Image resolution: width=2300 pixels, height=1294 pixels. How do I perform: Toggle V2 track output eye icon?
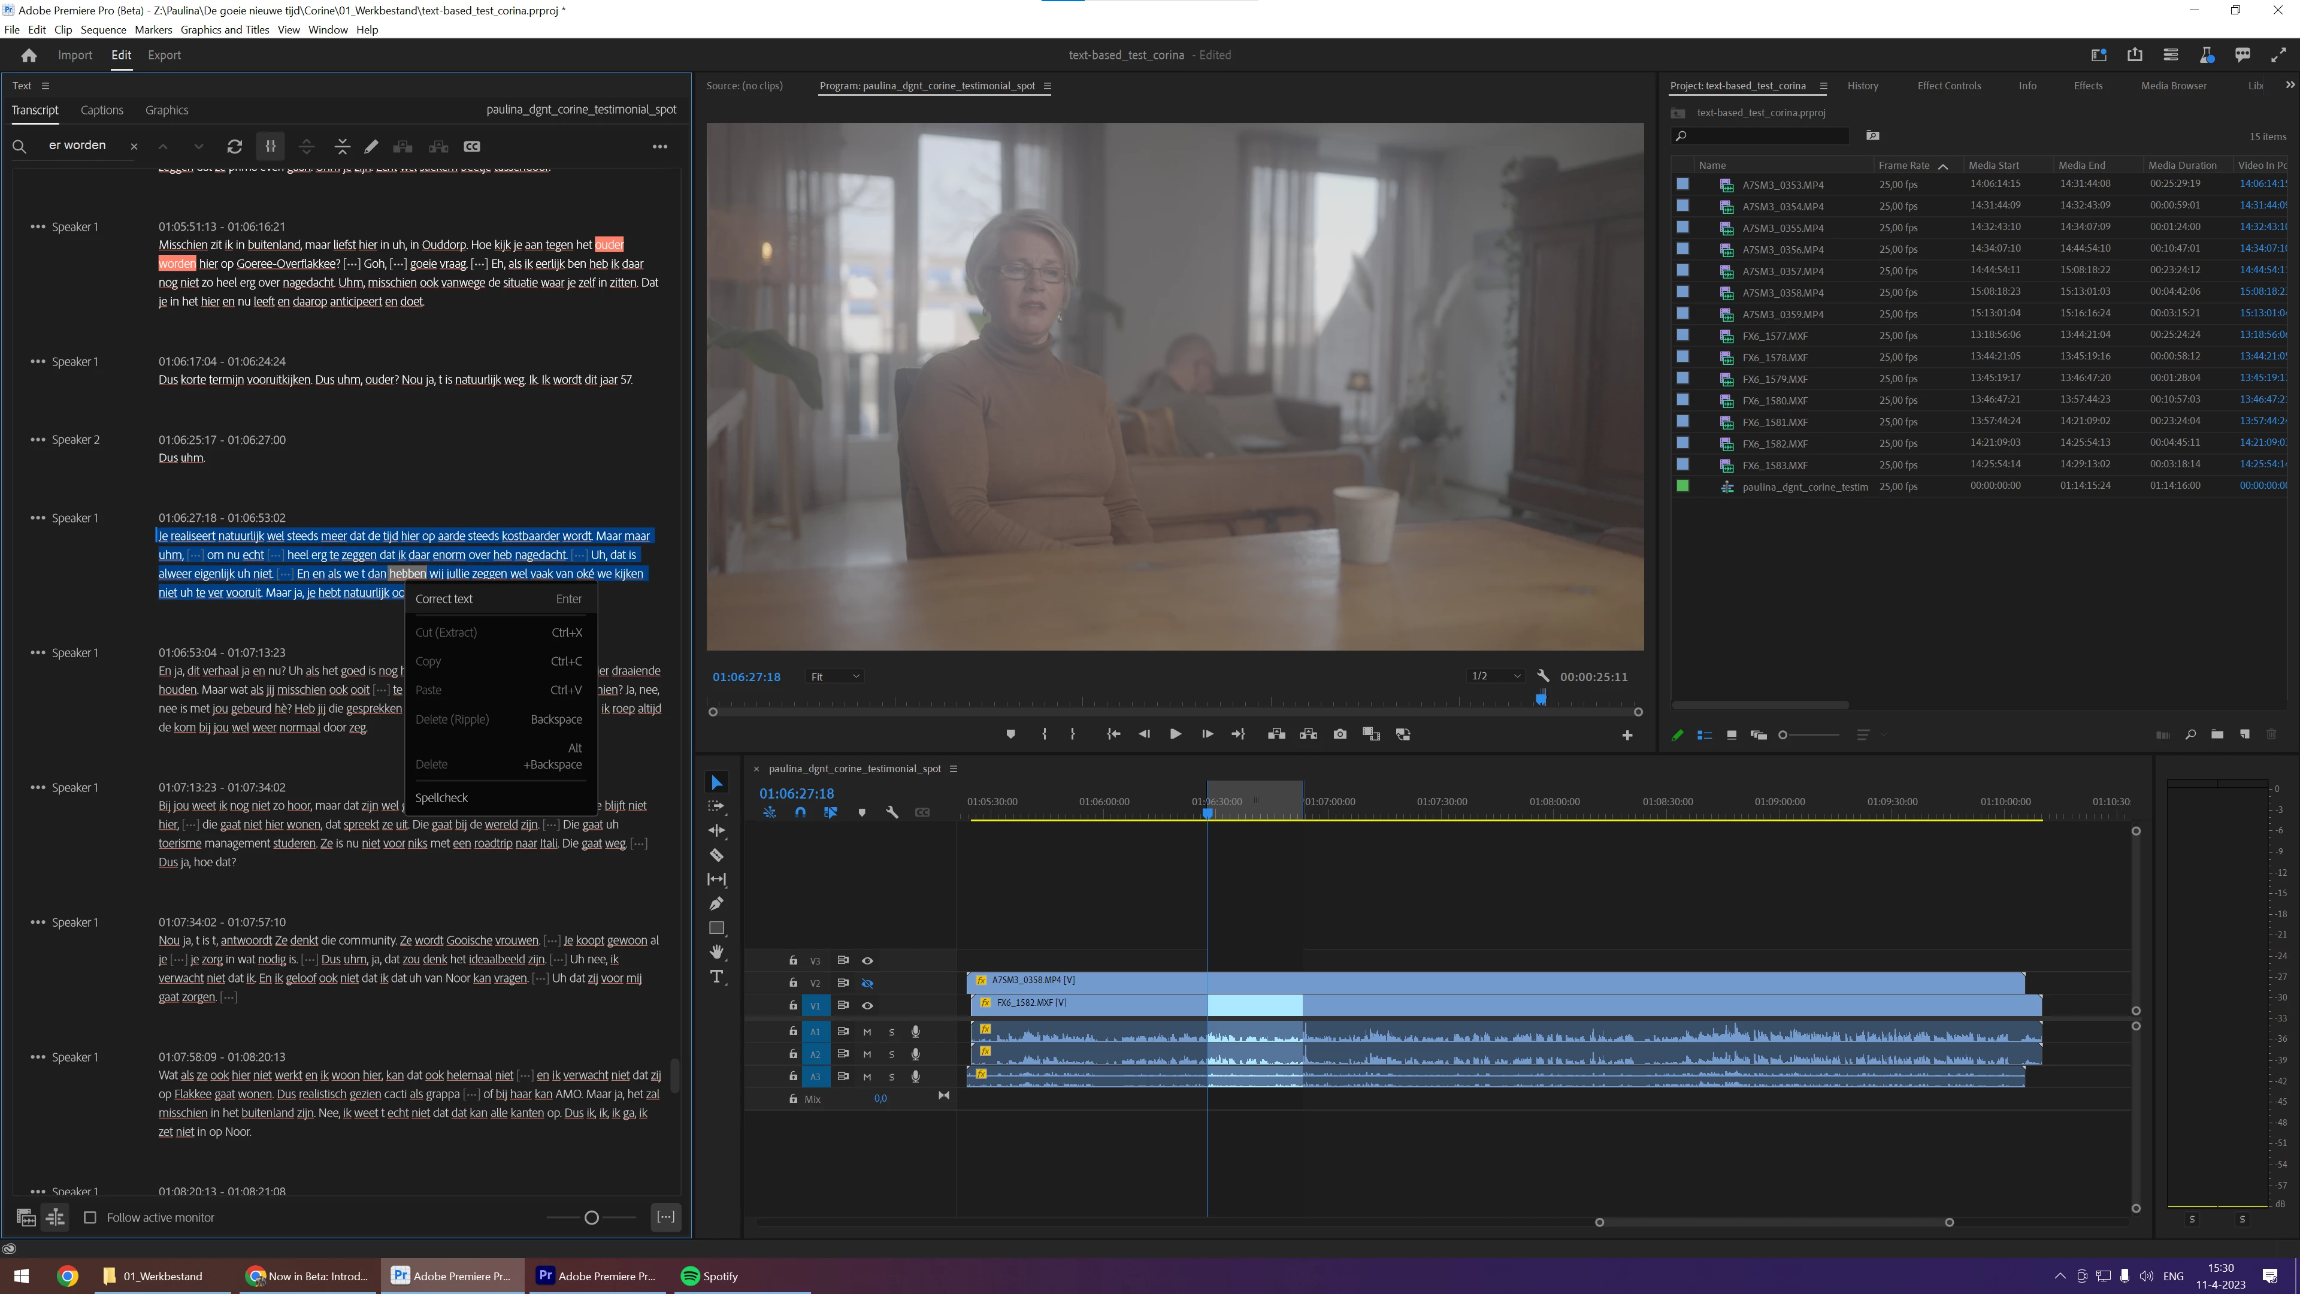point(867,983)
